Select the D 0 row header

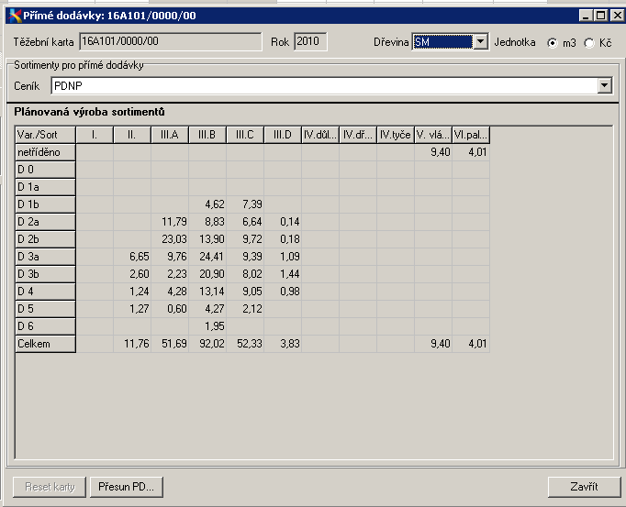point(45,170)
